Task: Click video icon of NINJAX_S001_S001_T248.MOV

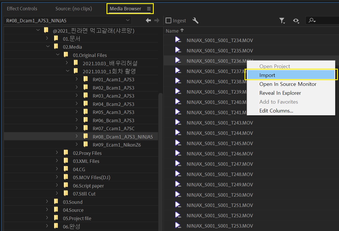Action: pos(178,174)
